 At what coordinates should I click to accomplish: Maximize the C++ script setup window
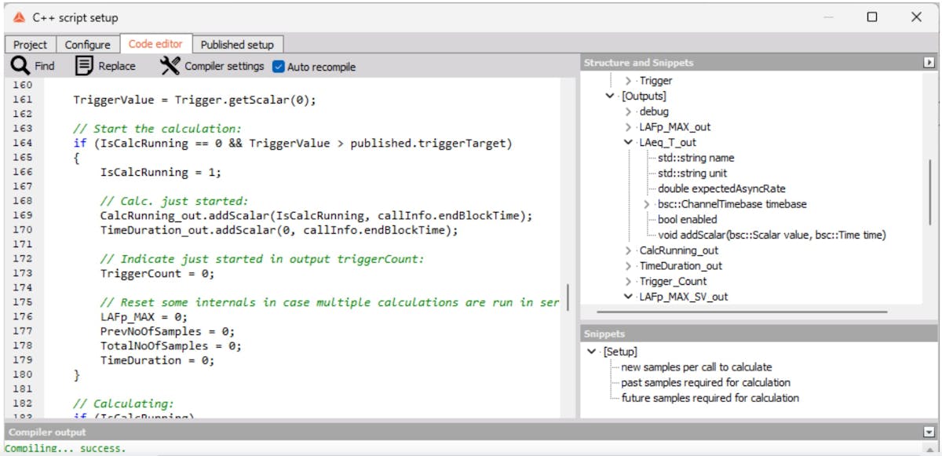pyautogui.click(x=872, y=17)
